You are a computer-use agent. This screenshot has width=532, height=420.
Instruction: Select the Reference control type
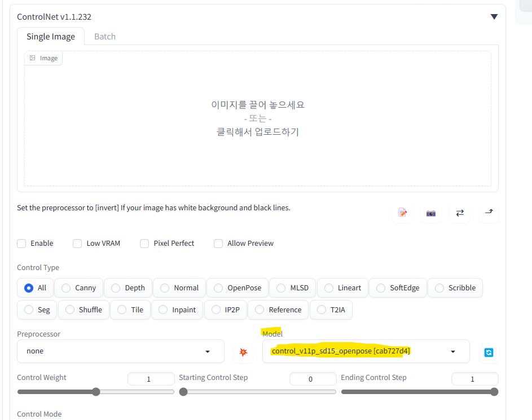click(278, 310)
